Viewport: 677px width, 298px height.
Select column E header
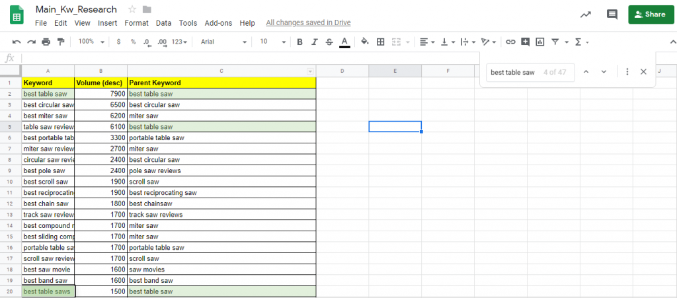pos(395,71)
